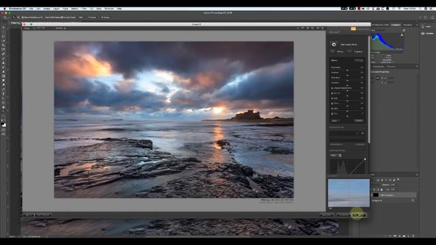The image size is (436, 245).
Task: Select the Rectangular Marquee tool
Action: 3,32
